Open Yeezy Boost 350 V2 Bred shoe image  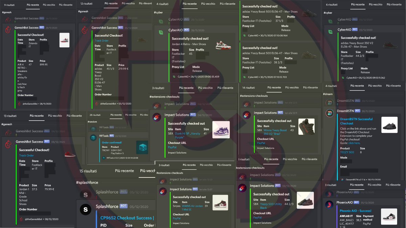click(x=307, y=127)
